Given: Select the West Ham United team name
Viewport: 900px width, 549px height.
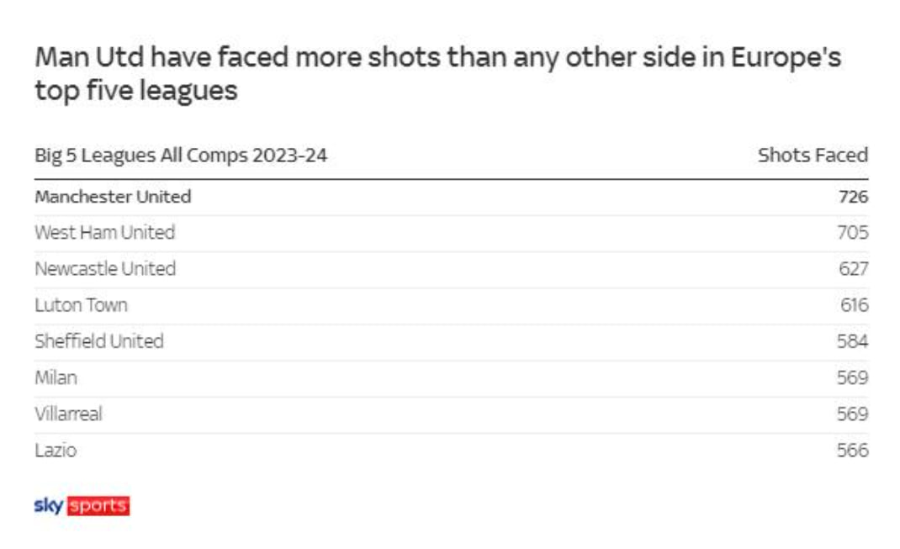Looking at the screenshot, I should click(104, 233).
